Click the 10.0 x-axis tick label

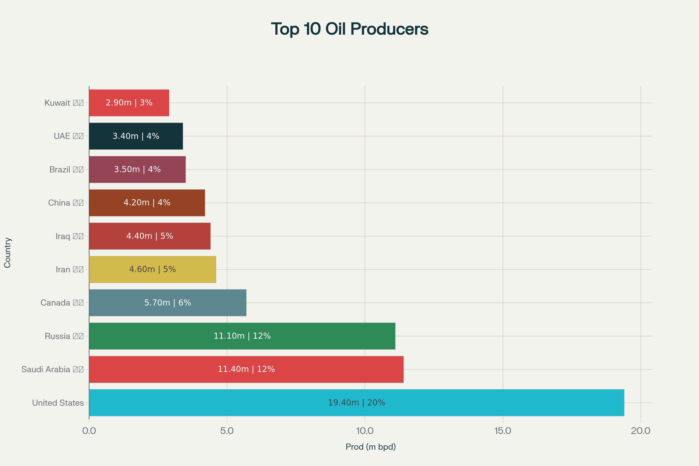365,431
